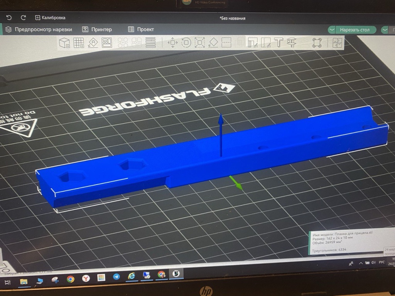Open the computer network icon on the taskbar
Image resolution: width=395 pixels, height=296 pixels.
coord(39,281)
